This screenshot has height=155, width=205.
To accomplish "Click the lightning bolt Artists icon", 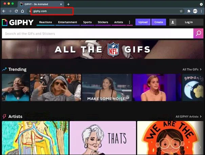I will [x=4, y=116].
